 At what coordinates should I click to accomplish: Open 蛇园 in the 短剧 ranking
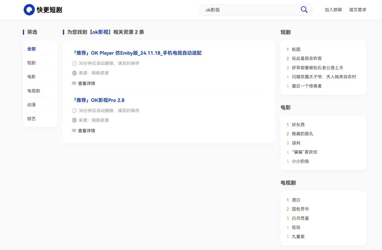point(296,49)
